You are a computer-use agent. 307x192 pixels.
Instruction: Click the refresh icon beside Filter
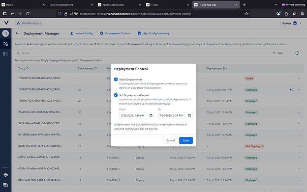click(x=297, y=53)
